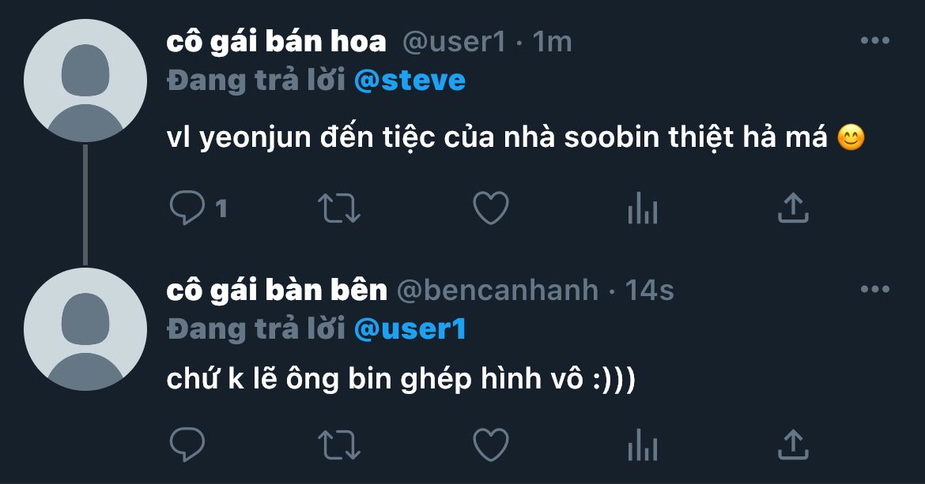Click the first tweet's profile avatar
The width and height of the screenshot is (925, 484).
tap(85, 81)
